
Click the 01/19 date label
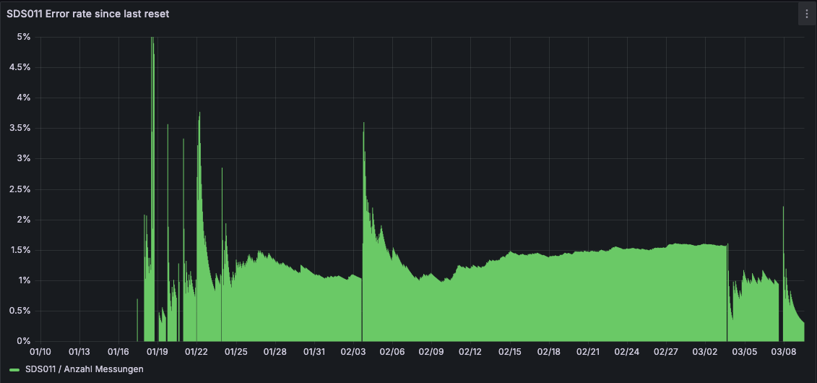click(158, 352)
